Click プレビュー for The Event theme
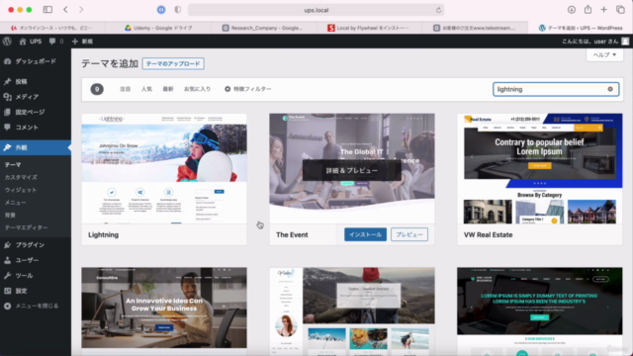 pos(409,234)
